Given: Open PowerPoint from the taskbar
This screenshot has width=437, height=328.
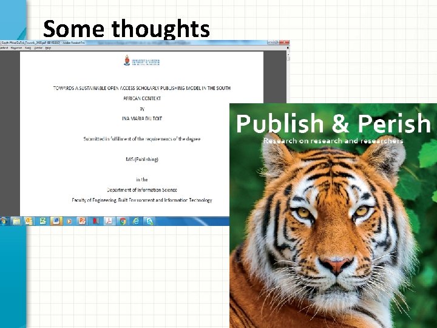Looking at the screenshot, I should (x=82, y=221).
